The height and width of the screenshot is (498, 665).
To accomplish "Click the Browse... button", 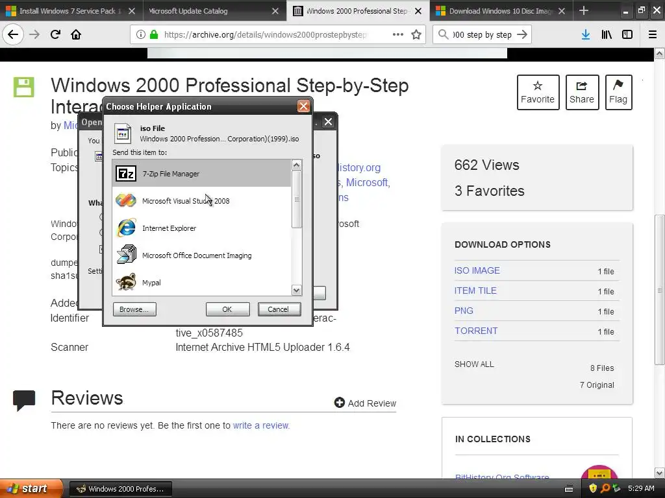I will (x=134, y=309).
